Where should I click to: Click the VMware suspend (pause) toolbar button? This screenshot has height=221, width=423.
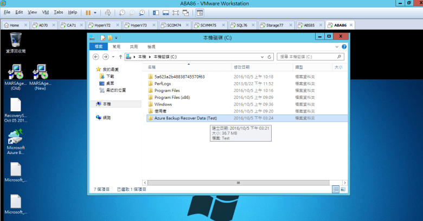pyautogui.click(x=88, y=12)
